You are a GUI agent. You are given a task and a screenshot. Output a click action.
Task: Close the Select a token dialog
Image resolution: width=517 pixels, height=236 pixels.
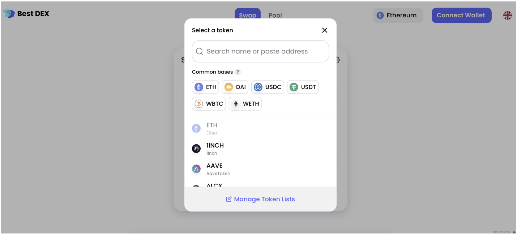[325, 30]
